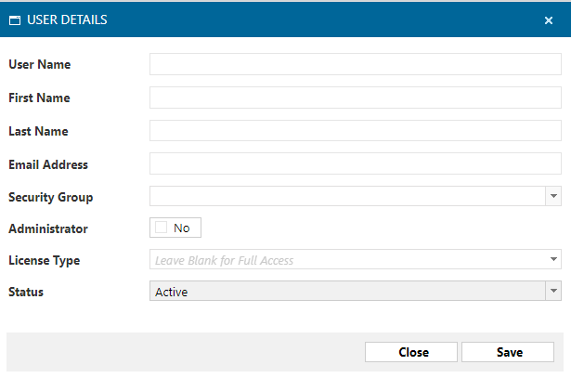Viewport: 571px width, 378px height.
Task: Click the User Name label
Action: (x=39, y=64)
